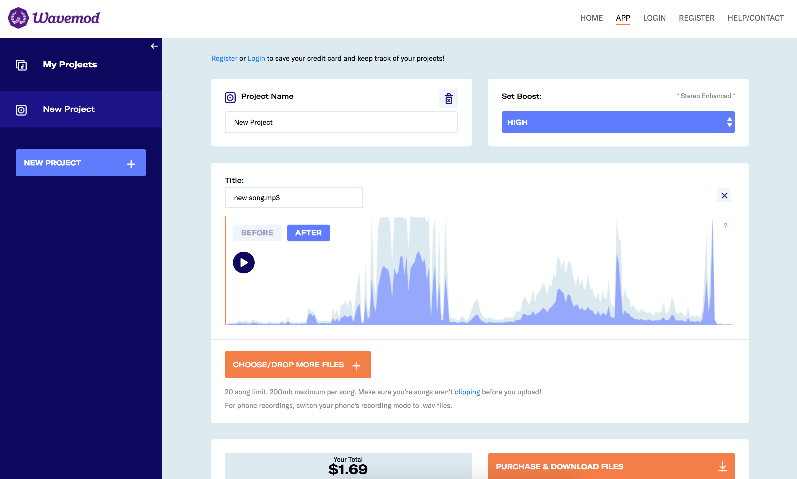Remove new song.mp3 with X icon
The image size is (797, 479).
[x=724, y=196]
